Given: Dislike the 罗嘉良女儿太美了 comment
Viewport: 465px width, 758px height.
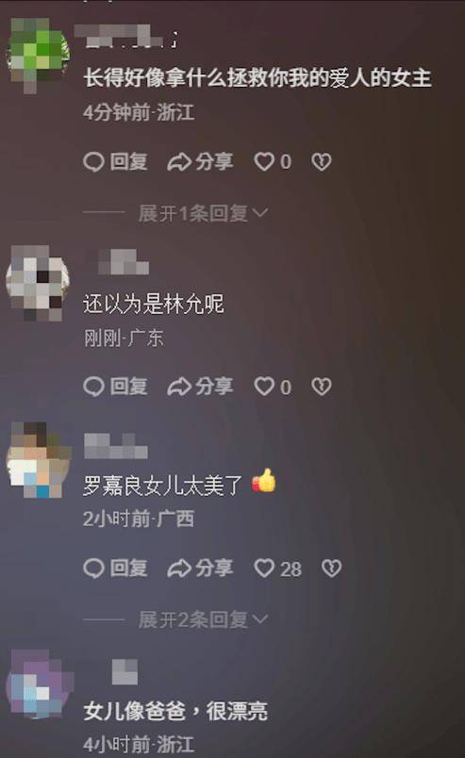Looking at the screenshot, I should click(331, 568).
